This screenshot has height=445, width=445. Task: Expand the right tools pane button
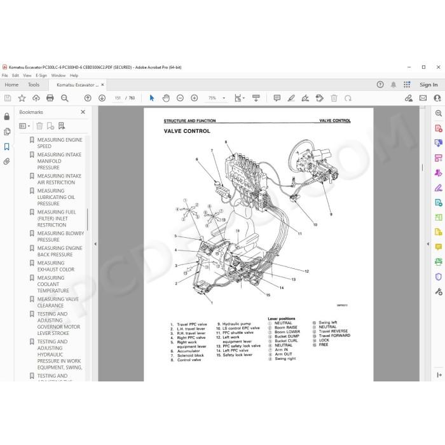(x=439, y=375)
